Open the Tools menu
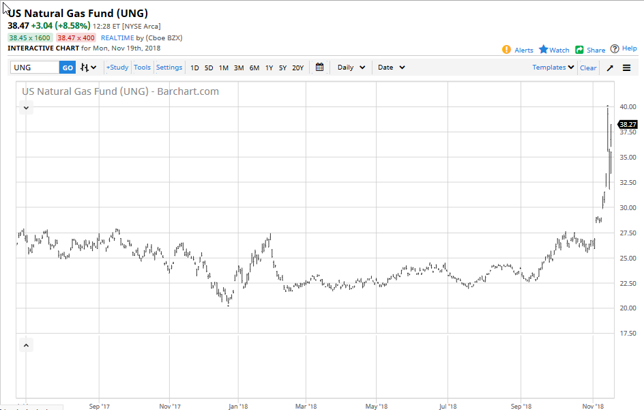644x410 pixels. coord(142,68)
